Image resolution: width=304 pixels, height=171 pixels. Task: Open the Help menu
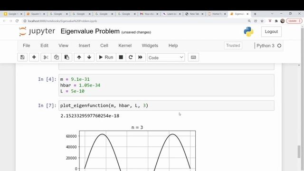coord(173,46)
